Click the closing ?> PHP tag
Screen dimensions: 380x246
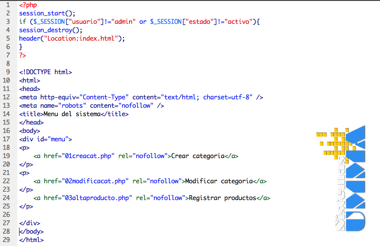click(23, 55)
